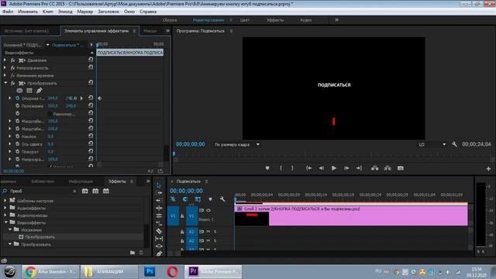Clear the Преоб search field

[x=74, y=191]
